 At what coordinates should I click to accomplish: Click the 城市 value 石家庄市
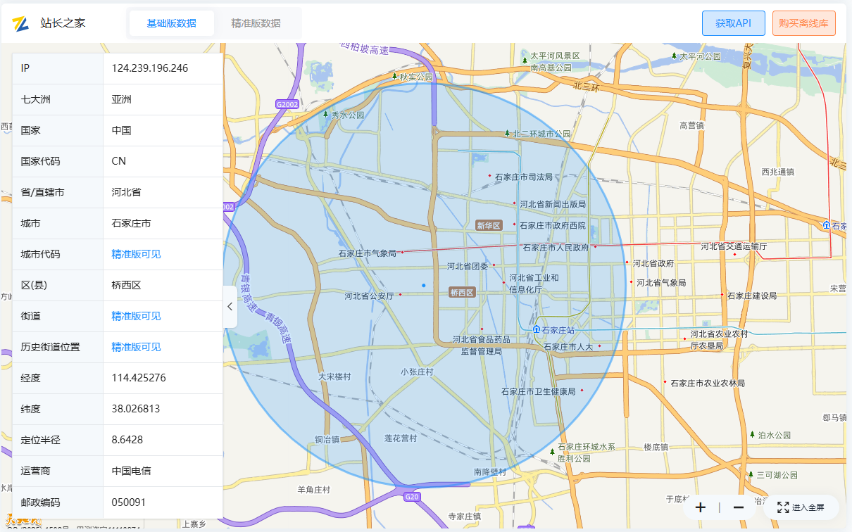pos(131,223)
